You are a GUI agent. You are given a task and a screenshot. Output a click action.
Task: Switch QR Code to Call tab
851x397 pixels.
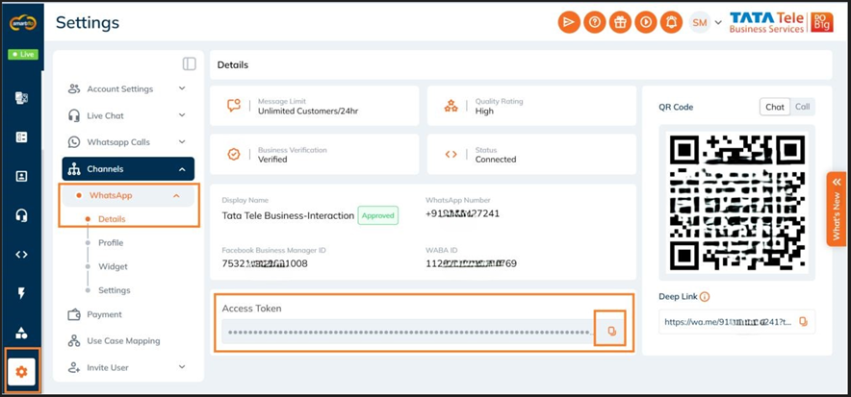(x=802, y=107)
